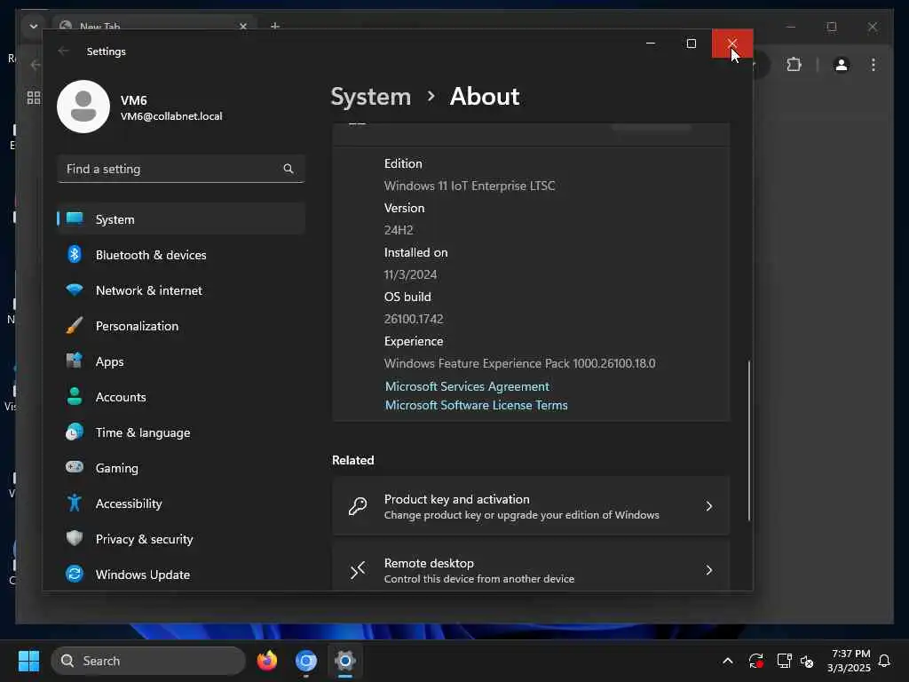Click the Personalization paintbrush icon

point(75,325)
